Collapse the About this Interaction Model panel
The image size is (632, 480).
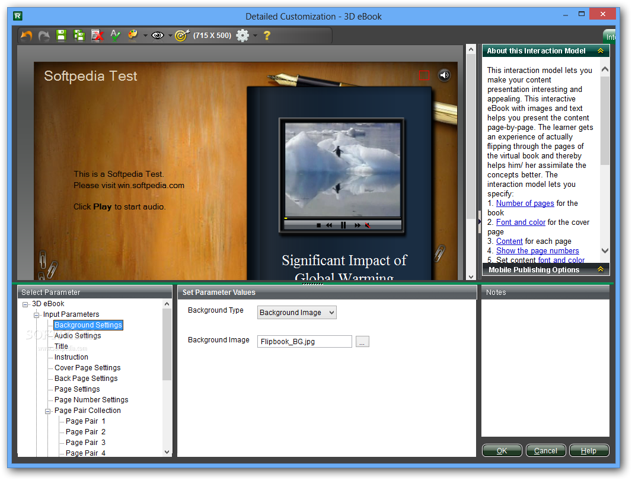[601, 51]
